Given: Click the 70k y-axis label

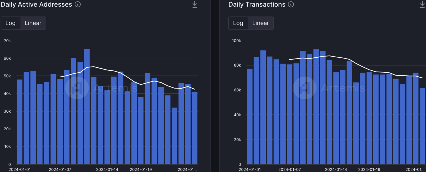Looking at the screenshot, I should (x=7, y=41).
